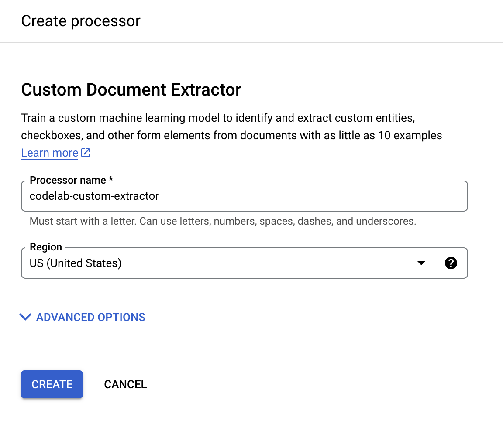Click the ADVANCED OPTIONS text label
503x424 pixels.
click(90, 317)
